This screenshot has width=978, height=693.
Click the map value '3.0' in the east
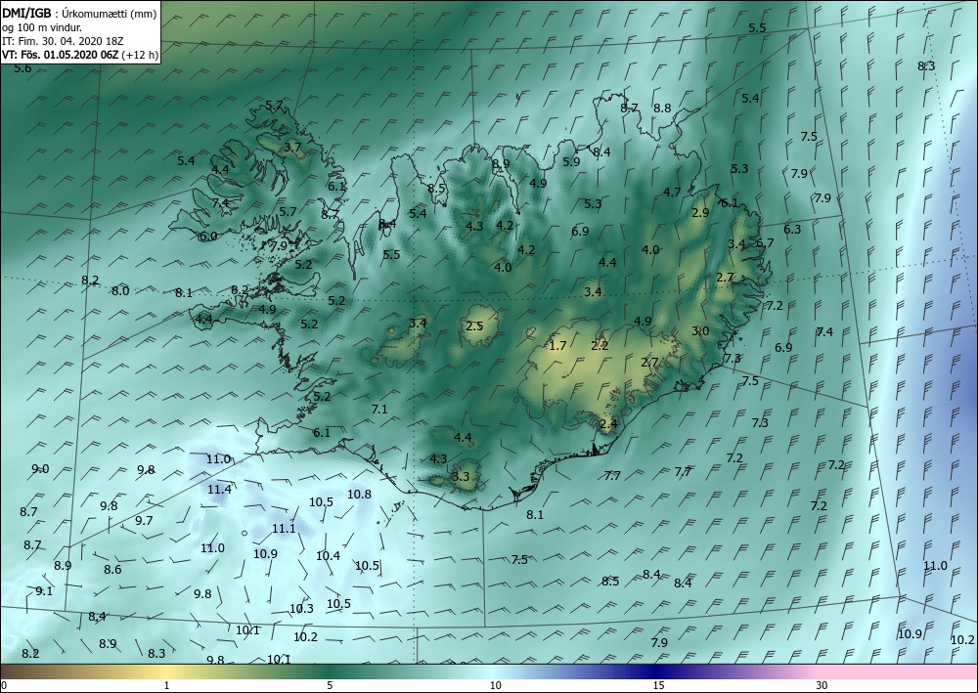(x=700, y=331)
